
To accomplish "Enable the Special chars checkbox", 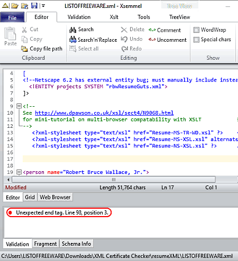I will click(x=196, y=40).
